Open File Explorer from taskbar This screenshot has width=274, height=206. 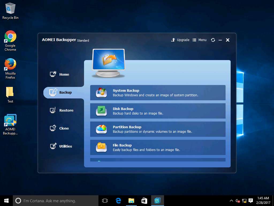pyautogui.click(x=131, y=201)
